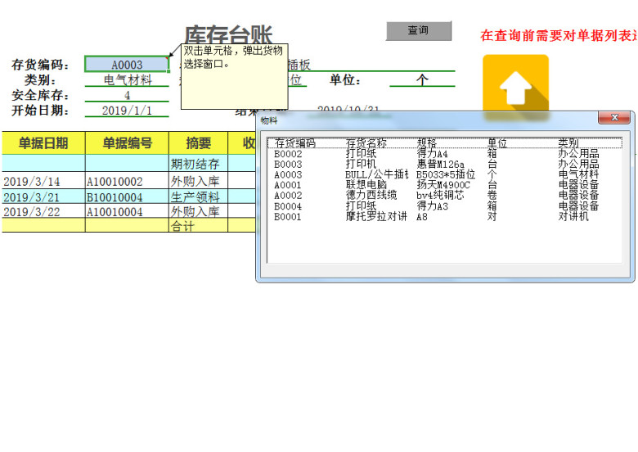Click the 单位 field showing 个
The height and width of the screenshot is (452, 638).
pos(422,79)
